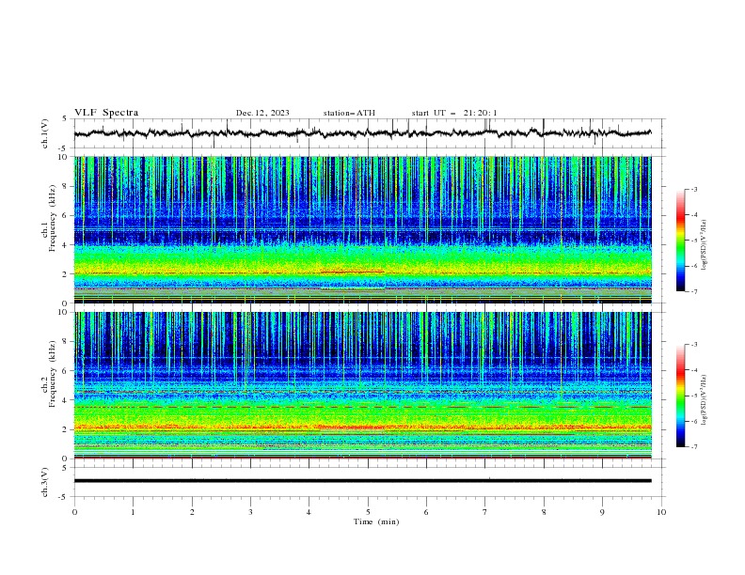Select the ch.2 colorbar "log(PSD)(V²/Hz)" label
745x575 pixels.
(704, 400)
